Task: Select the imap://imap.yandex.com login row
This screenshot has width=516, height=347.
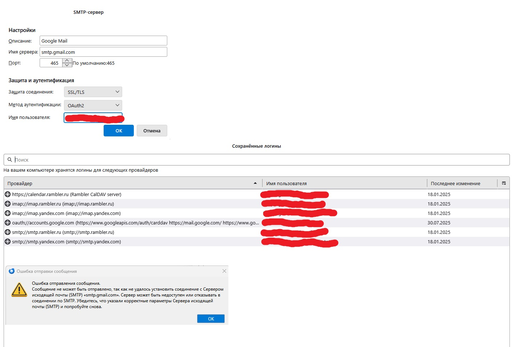Action: 257,213
